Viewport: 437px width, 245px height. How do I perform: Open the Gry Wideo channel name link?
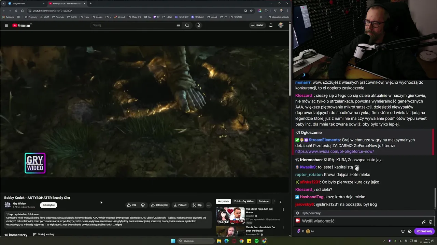(19, 203)
